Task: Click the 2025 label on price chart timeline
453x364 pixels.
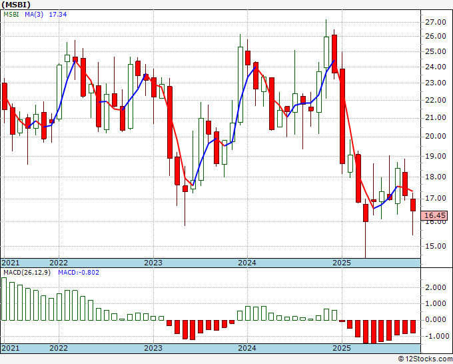Action: click(342, 263)
